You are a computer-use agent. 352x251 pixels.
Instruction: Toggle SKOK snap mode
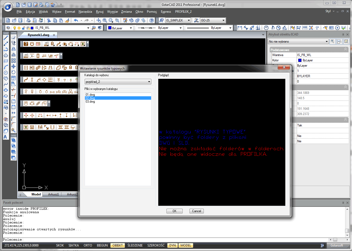pyautogui.click(x=60, y=245)
